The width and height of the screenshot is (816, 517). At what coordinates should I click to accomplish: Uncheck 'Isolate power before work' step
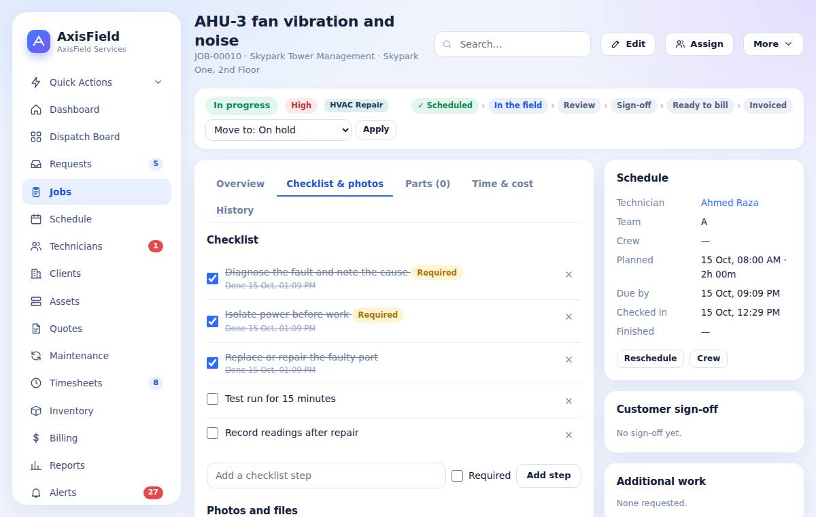[213, 320]
